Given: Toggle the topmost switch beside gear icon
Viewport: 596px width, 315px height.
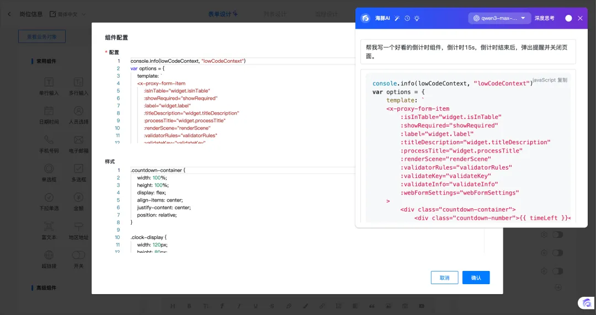Looking at the screenshot, I should [x=557, y=235].
